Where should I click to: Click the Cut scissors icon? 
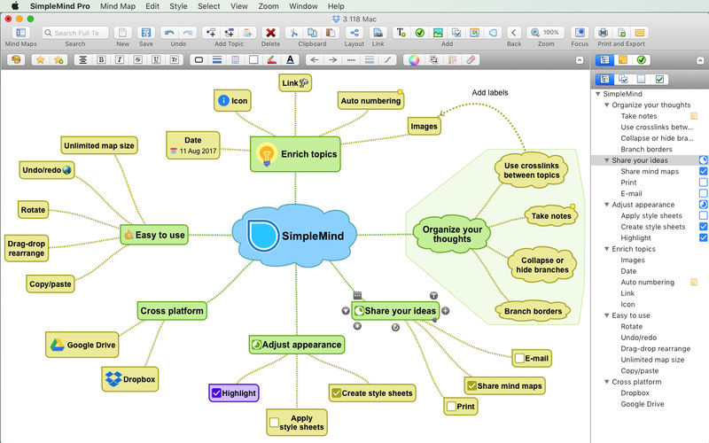294,33
